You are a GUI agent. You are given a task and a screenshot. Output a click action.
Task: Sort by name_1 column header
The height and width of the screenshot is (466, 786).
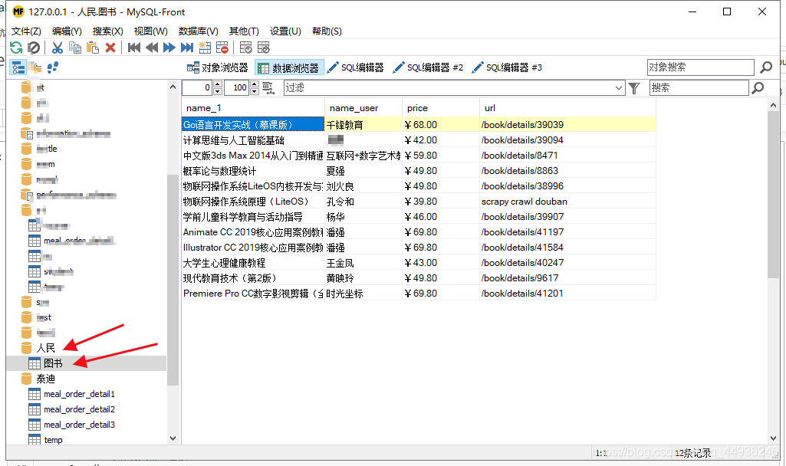click(253, 108)
